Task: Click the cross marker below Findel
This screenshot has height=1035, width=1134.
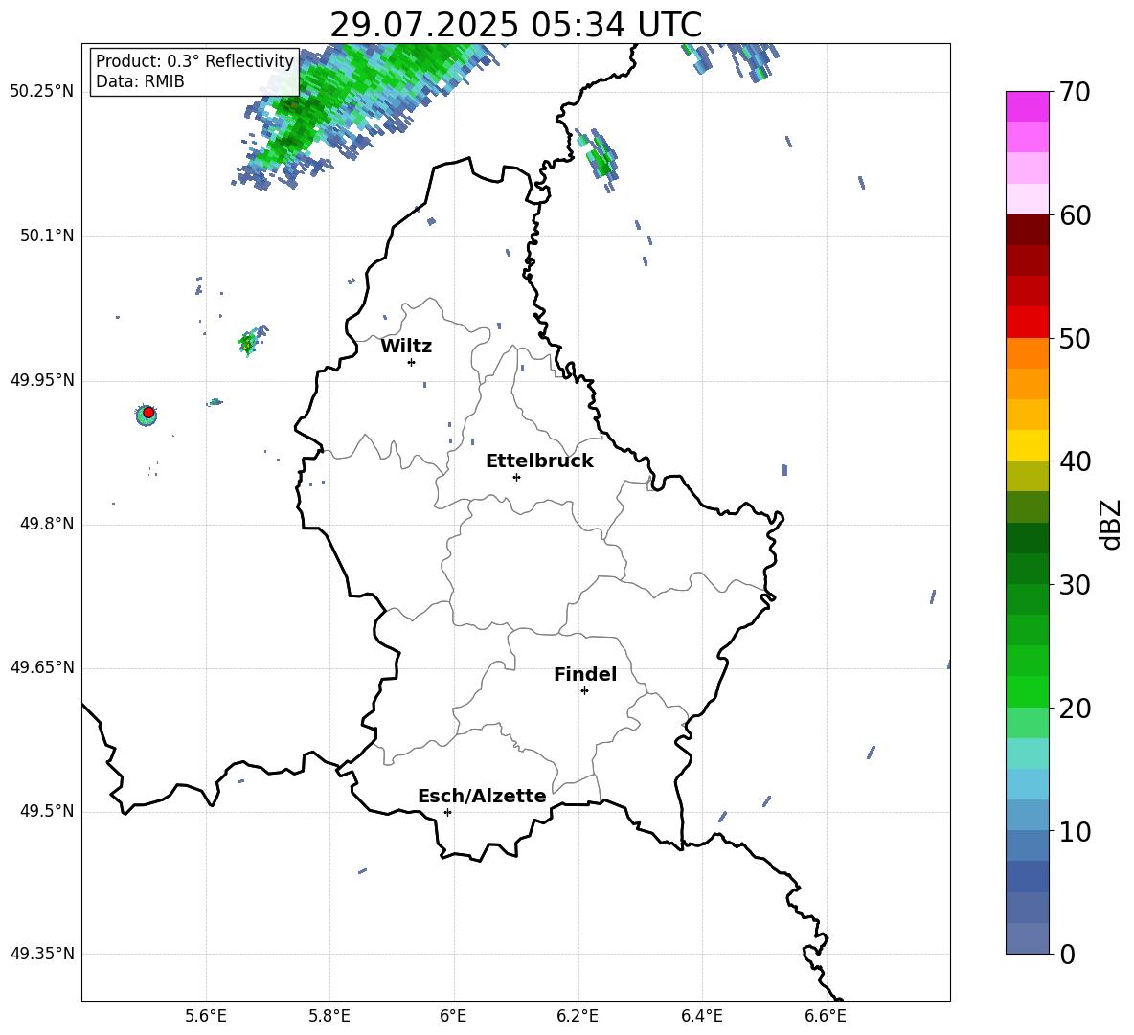Action: tap(584, 691)
